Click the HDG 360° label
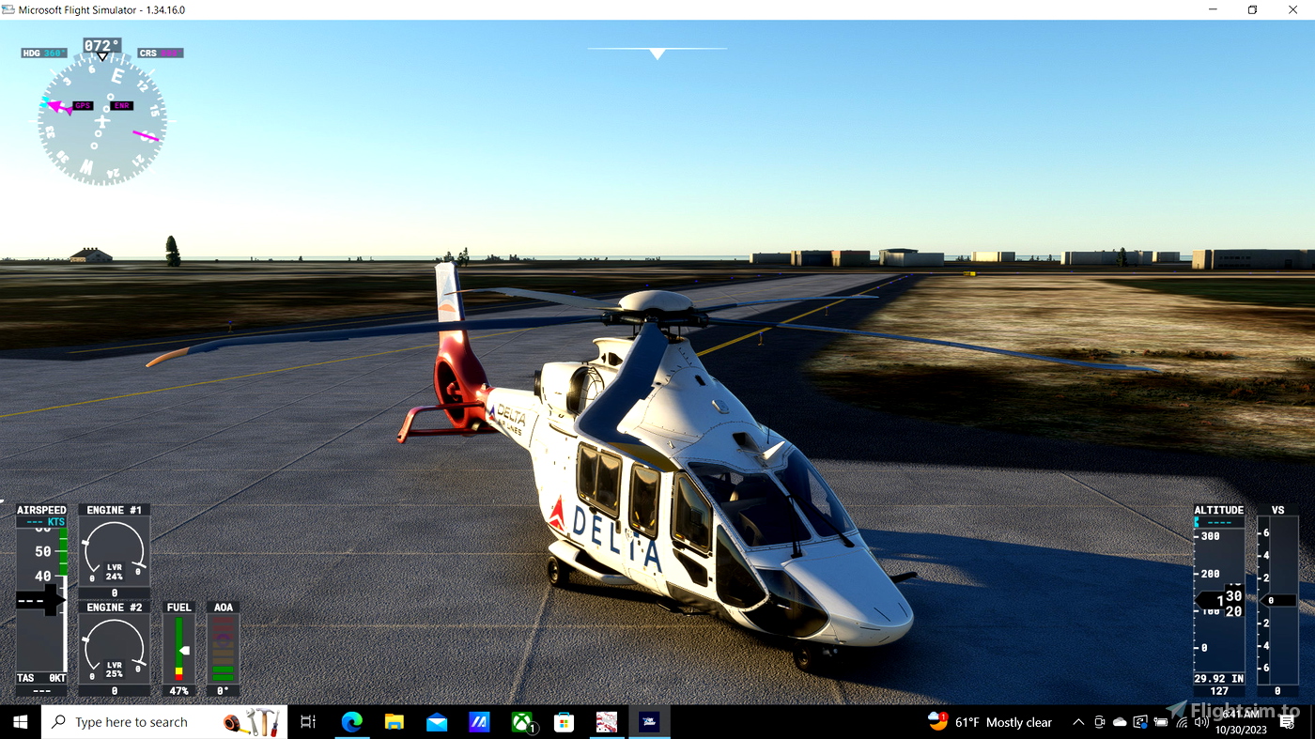This screenshot has height=739, width=1315. [44, 54]
